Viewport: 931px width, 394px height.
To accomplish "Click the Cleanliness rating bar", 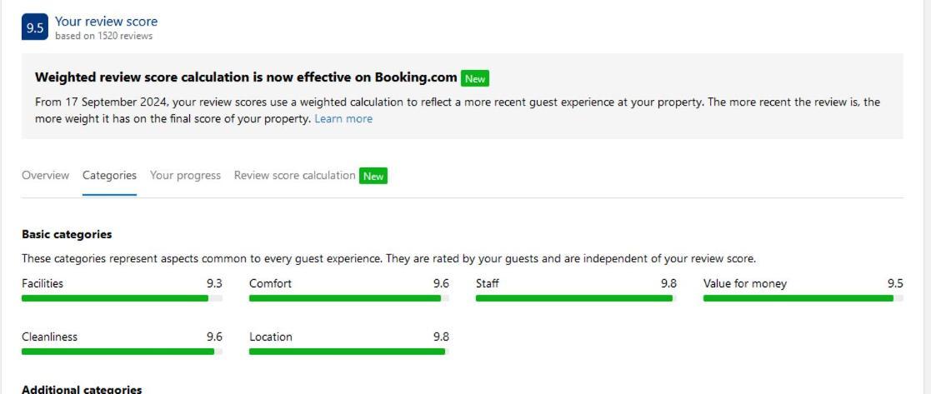I will [x=123, y=352].
